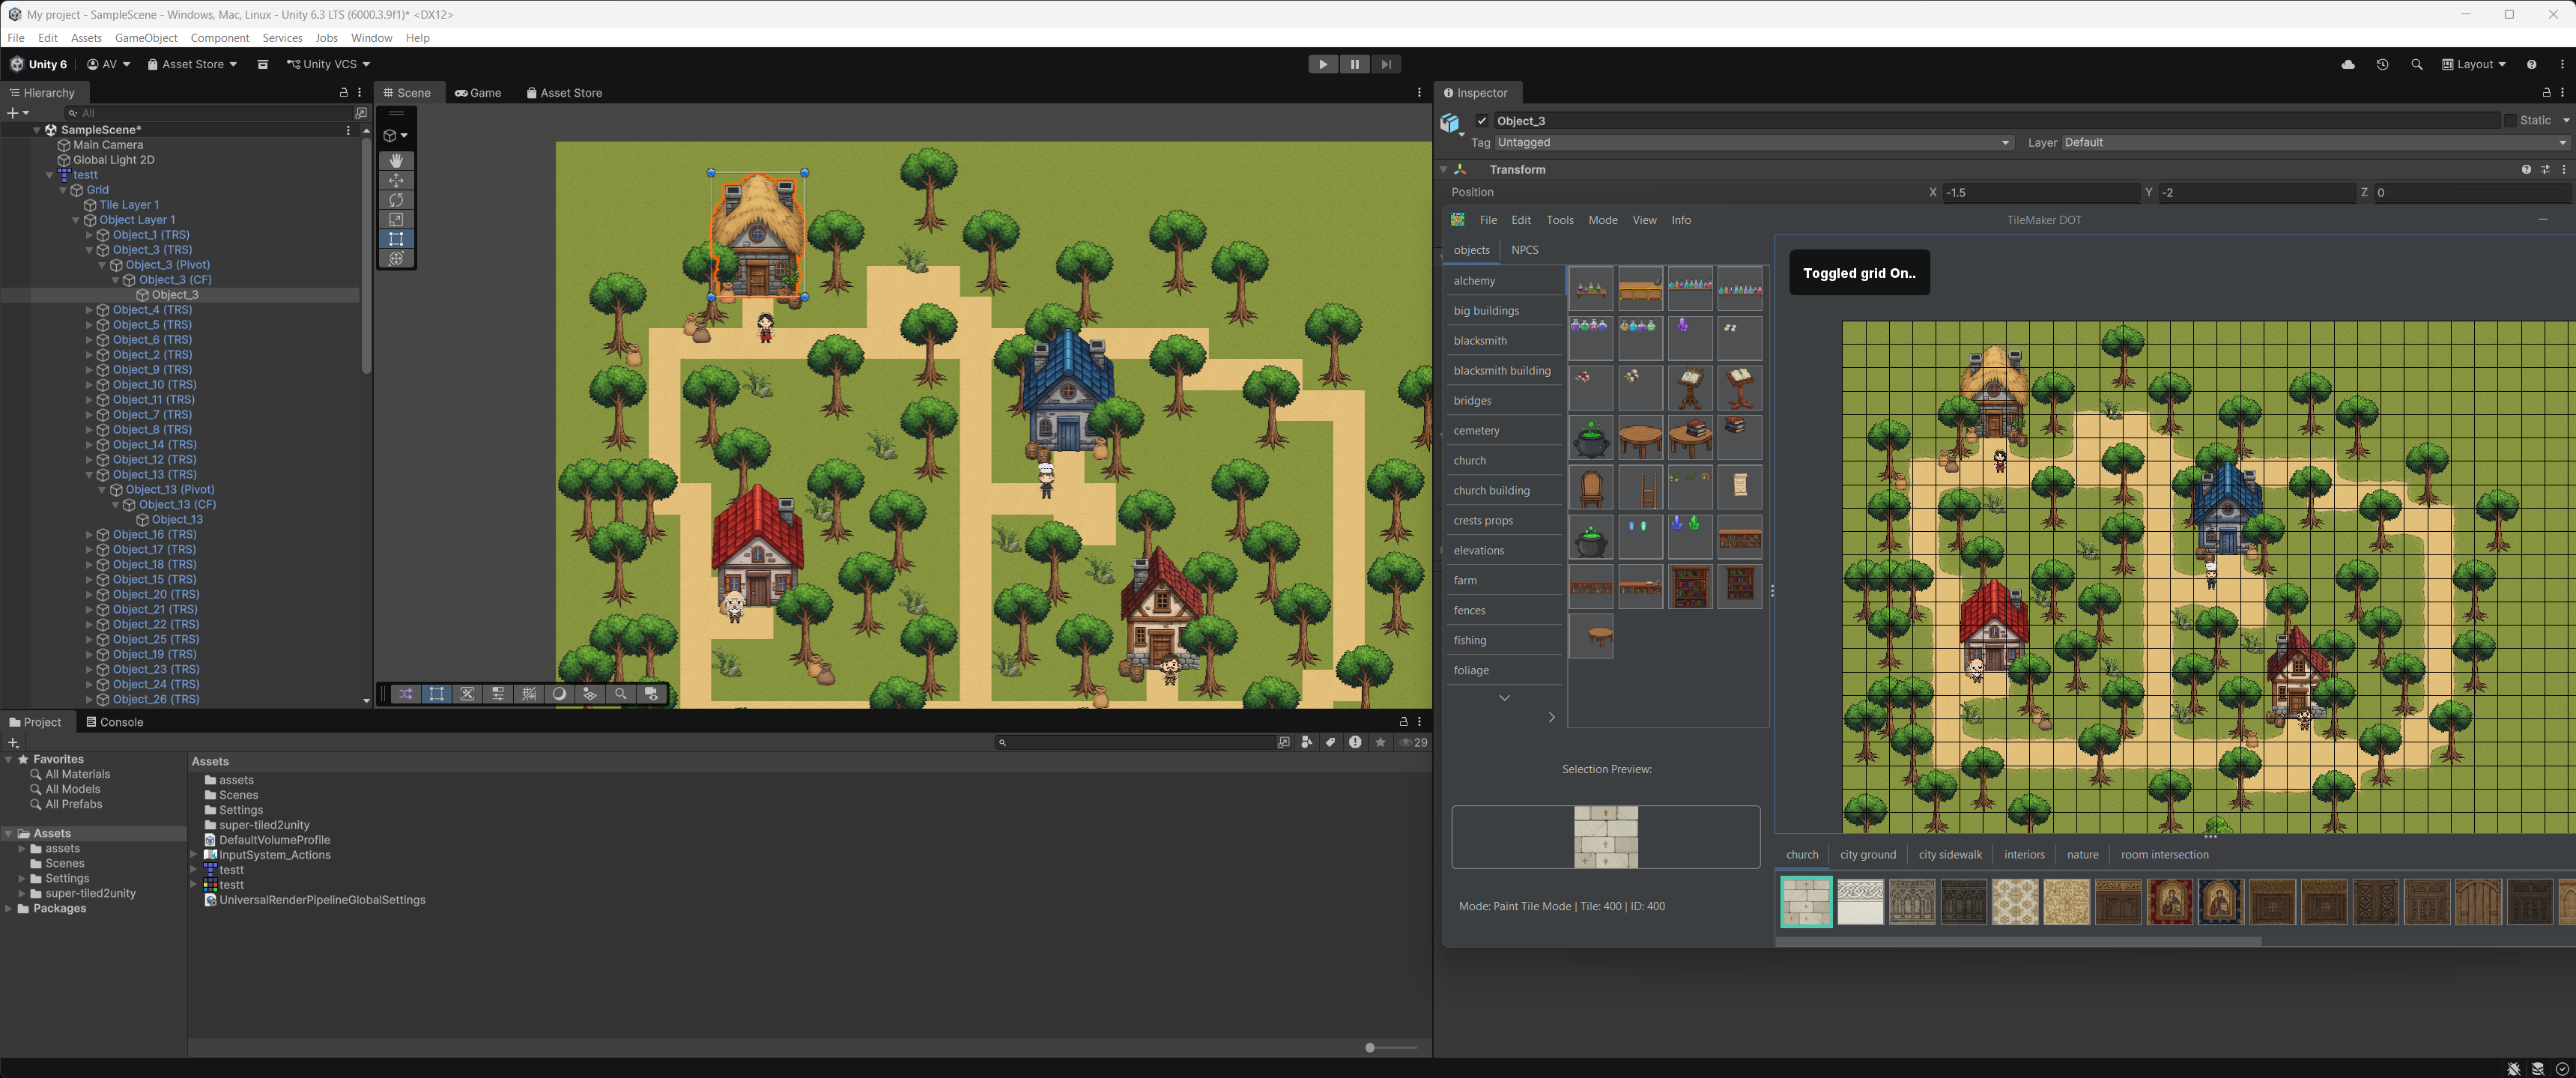Click the camera visibility overlay icon

(x=651, y=693)
